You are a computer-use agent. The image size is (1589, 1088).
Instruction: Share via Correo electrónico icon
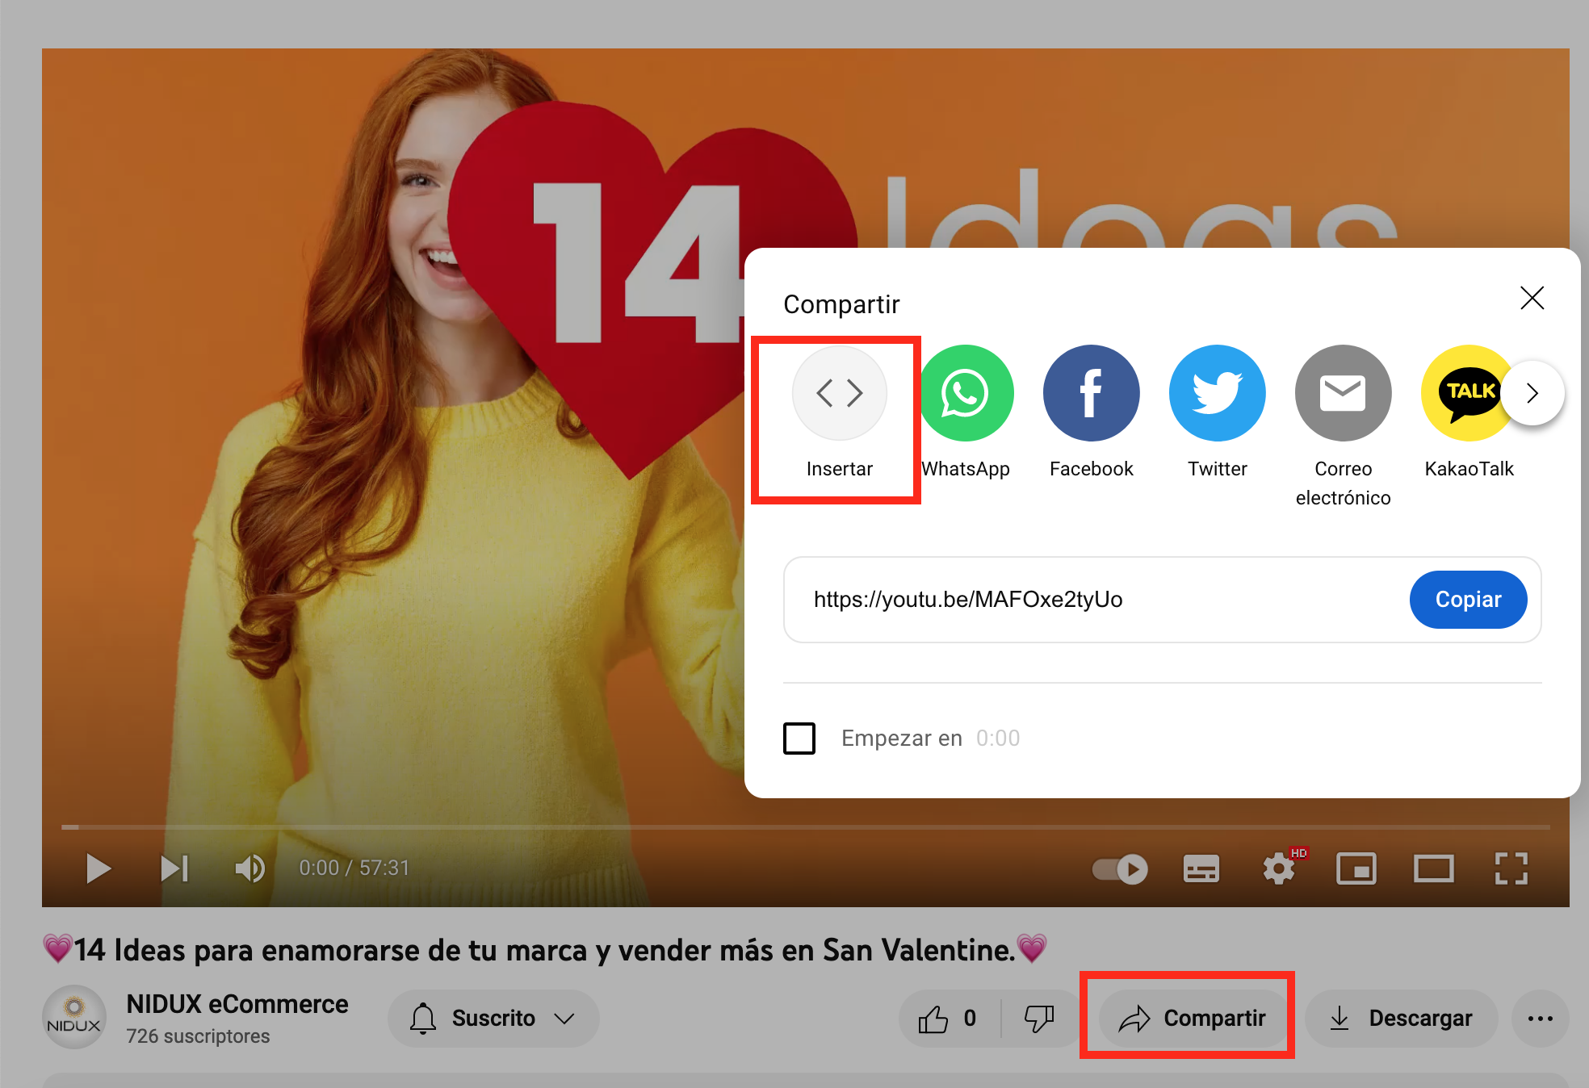(x=1343, y=393)
